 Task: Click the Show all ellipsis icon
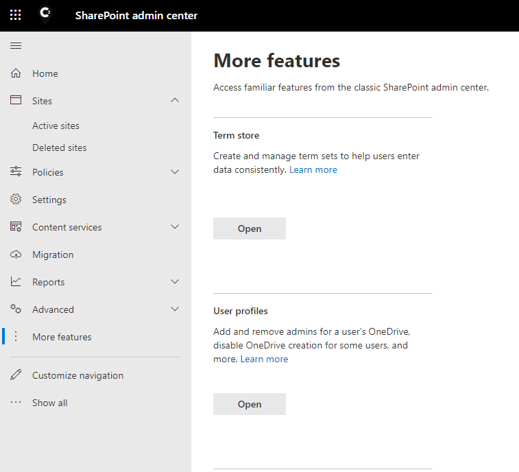16,403
